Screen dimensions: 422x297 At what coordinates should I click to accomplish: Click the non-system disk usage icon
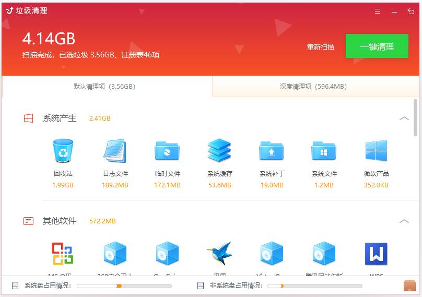click(201, 286)
